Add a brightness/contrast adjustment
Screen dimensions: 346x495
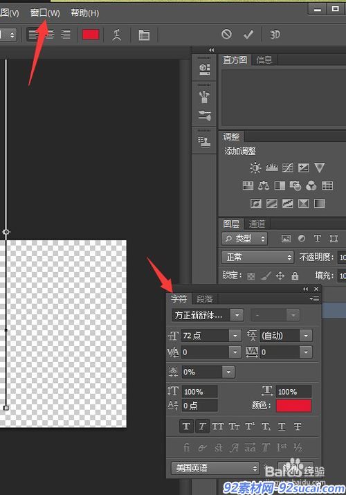(255, 168)
